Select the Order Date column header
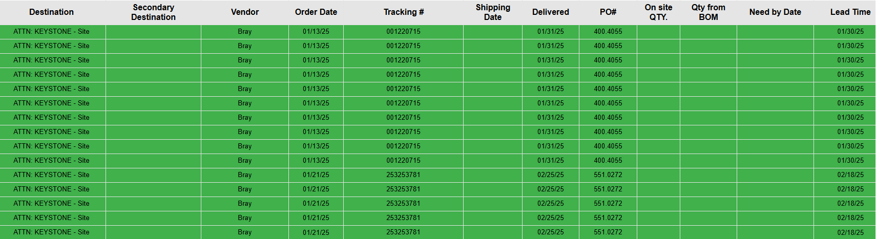This screenshot has height=239, width=876. pos(316,12)
